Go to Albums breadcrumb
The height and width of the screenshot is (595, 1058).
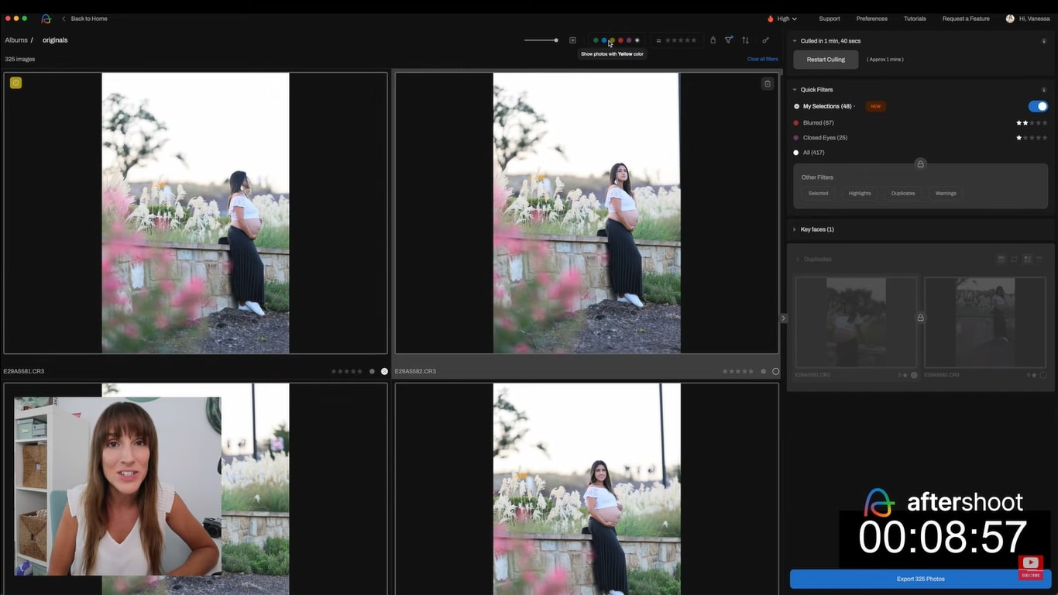tap(16, 40)
